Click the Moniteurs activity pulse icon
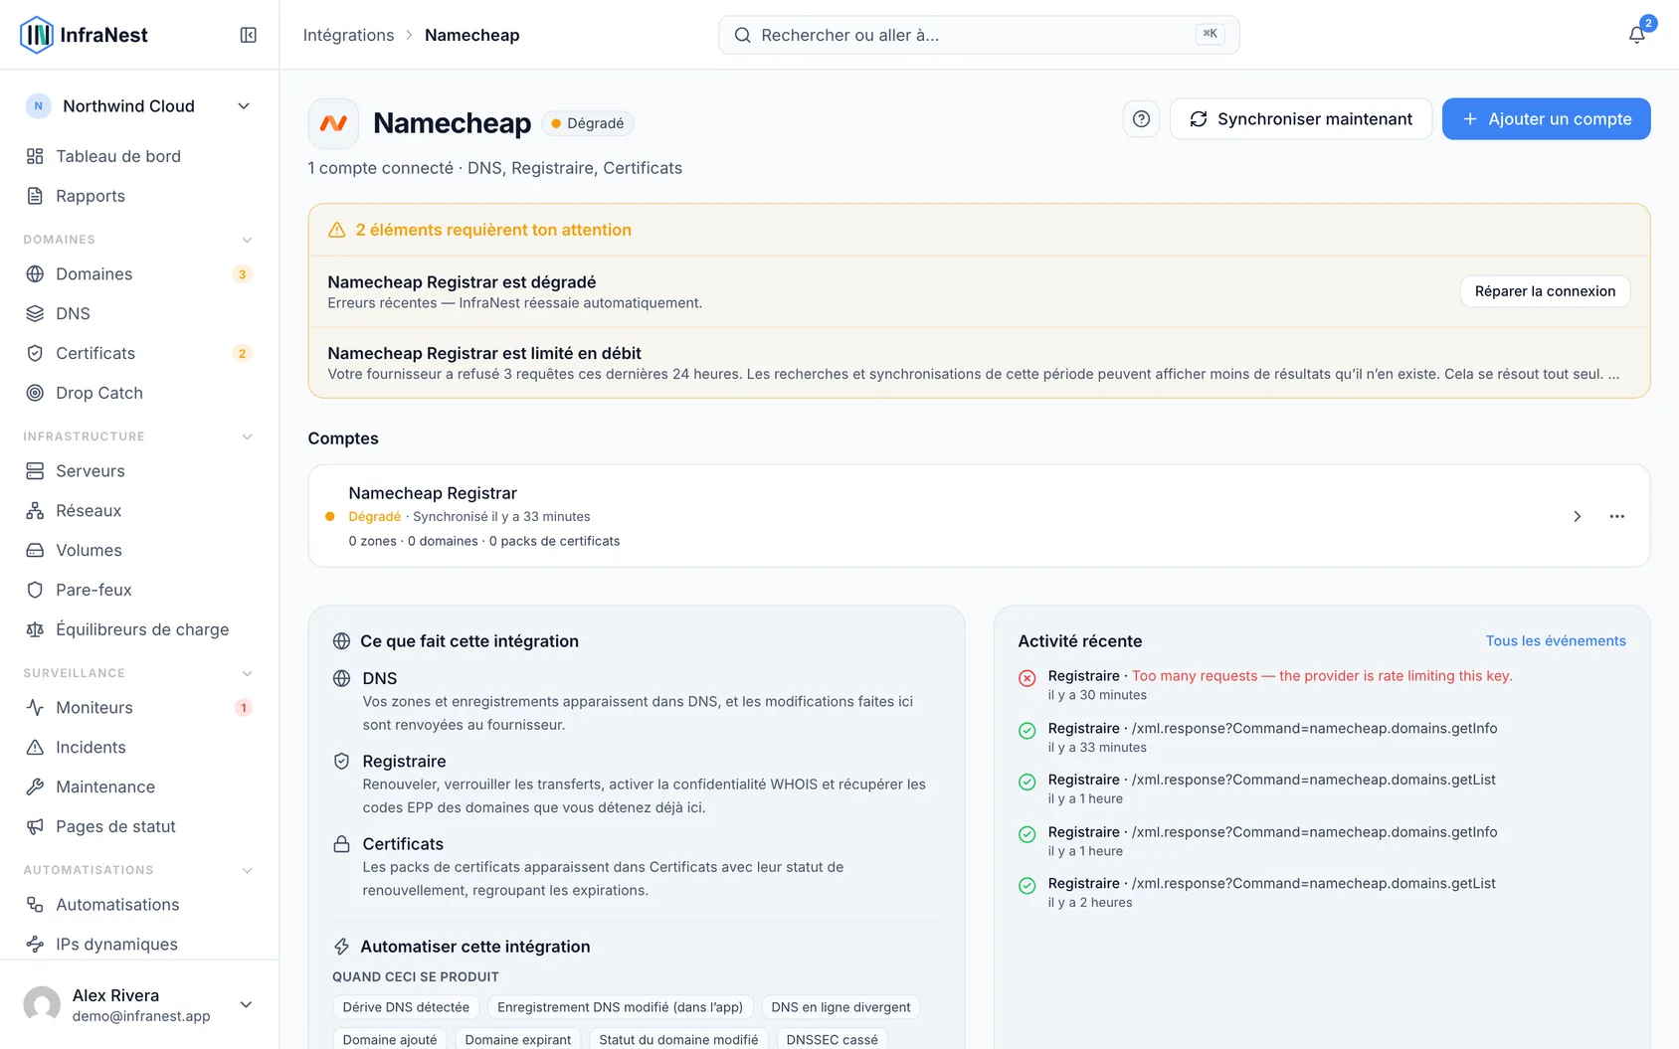The width and height of the screenshot is (1679, 1049). point(35,707)
